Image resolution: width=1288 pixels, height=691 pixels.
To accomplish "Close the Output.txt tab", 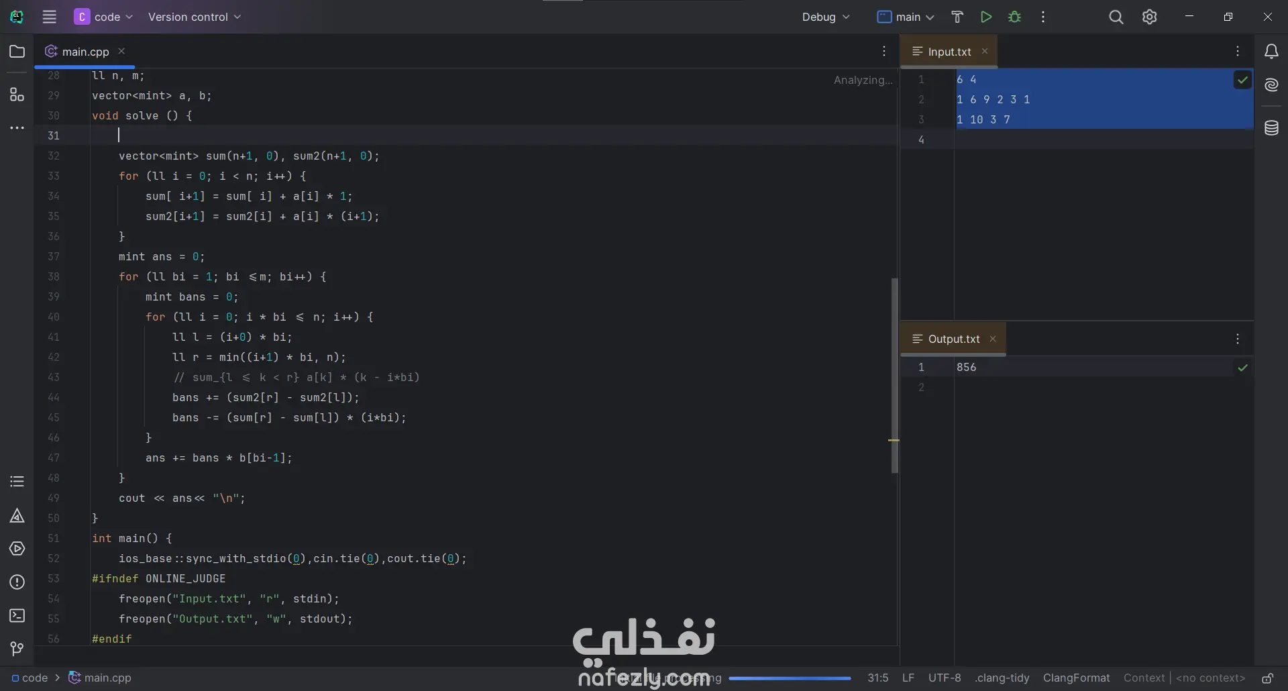I will [x=993, y=339].
